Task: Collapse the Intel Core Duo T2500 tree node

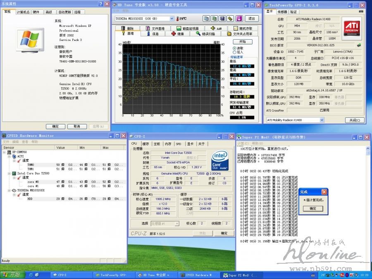Action: click(9, 174)
